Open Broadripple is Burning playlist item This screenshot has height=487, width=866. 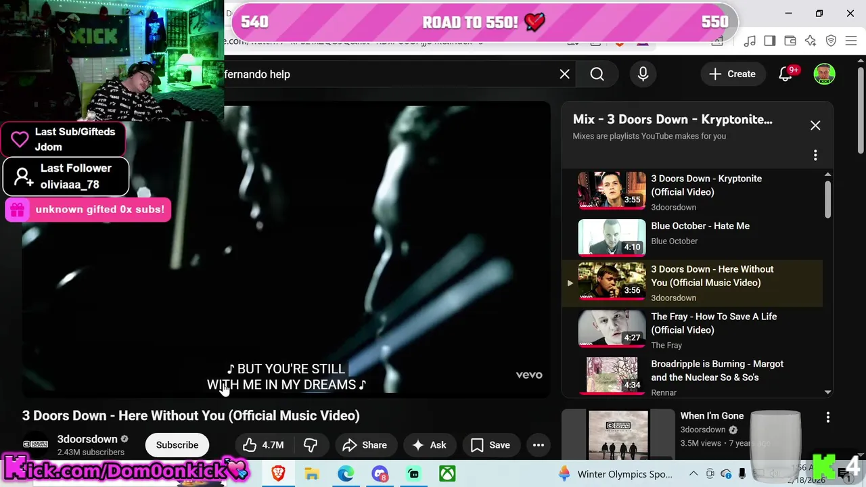tap(693, 376)
